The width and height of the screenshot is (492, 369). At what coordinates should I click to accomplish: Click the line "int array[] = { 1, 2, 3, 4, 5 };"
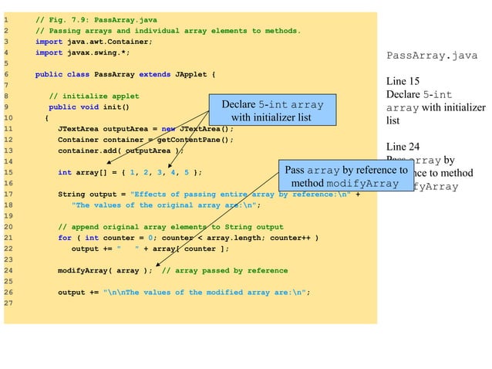(x=130, y=172)
